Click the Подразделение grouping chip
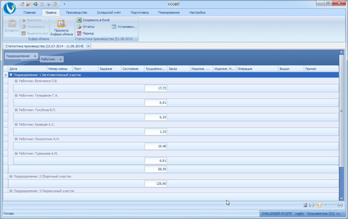Screen dimensions: 348x219 [x=21, y=56]
